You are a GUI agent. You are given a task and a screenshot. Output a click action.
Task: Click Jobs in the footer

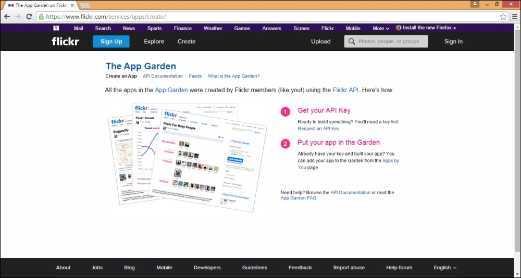97,268
